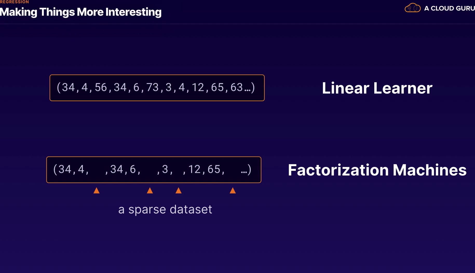The height and width of the screenshot is (273, 475).
Task: Click the "A CLOUD GURU" brand text
Action: 449,8
